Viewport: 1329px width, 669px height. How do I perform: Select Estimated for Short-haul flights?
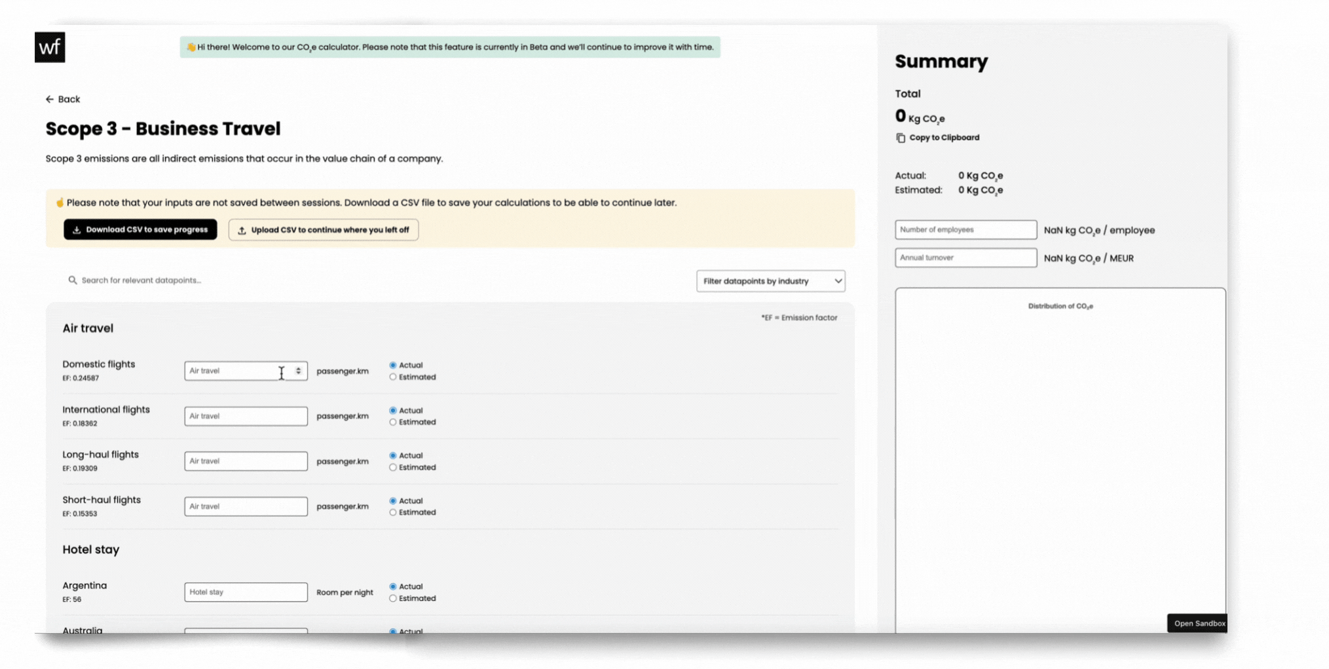point(393,512)
